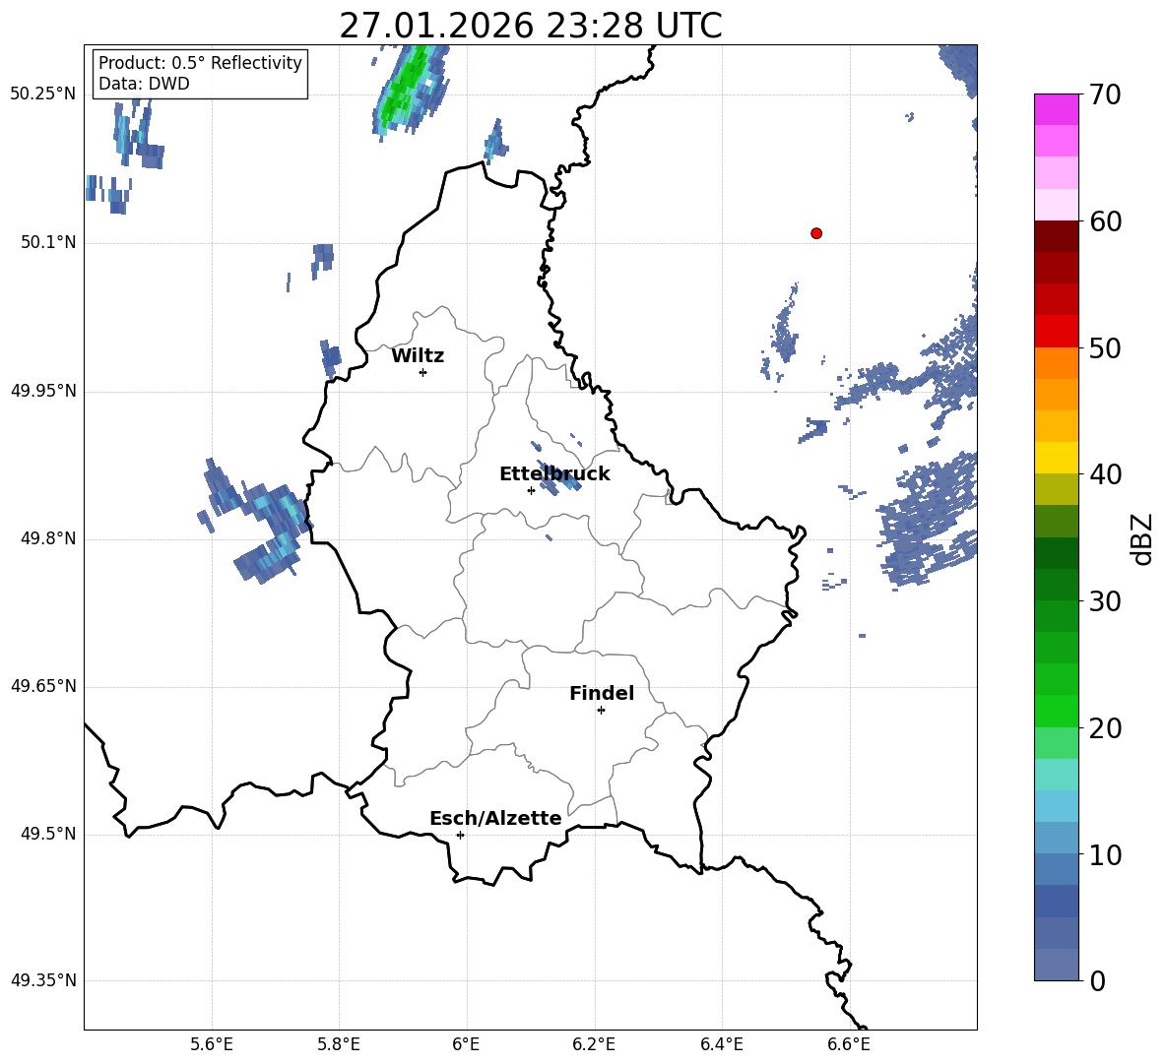Click the 70 tick on colorbar
Screen dimensions: 1166x1064
pos(1105,95)
